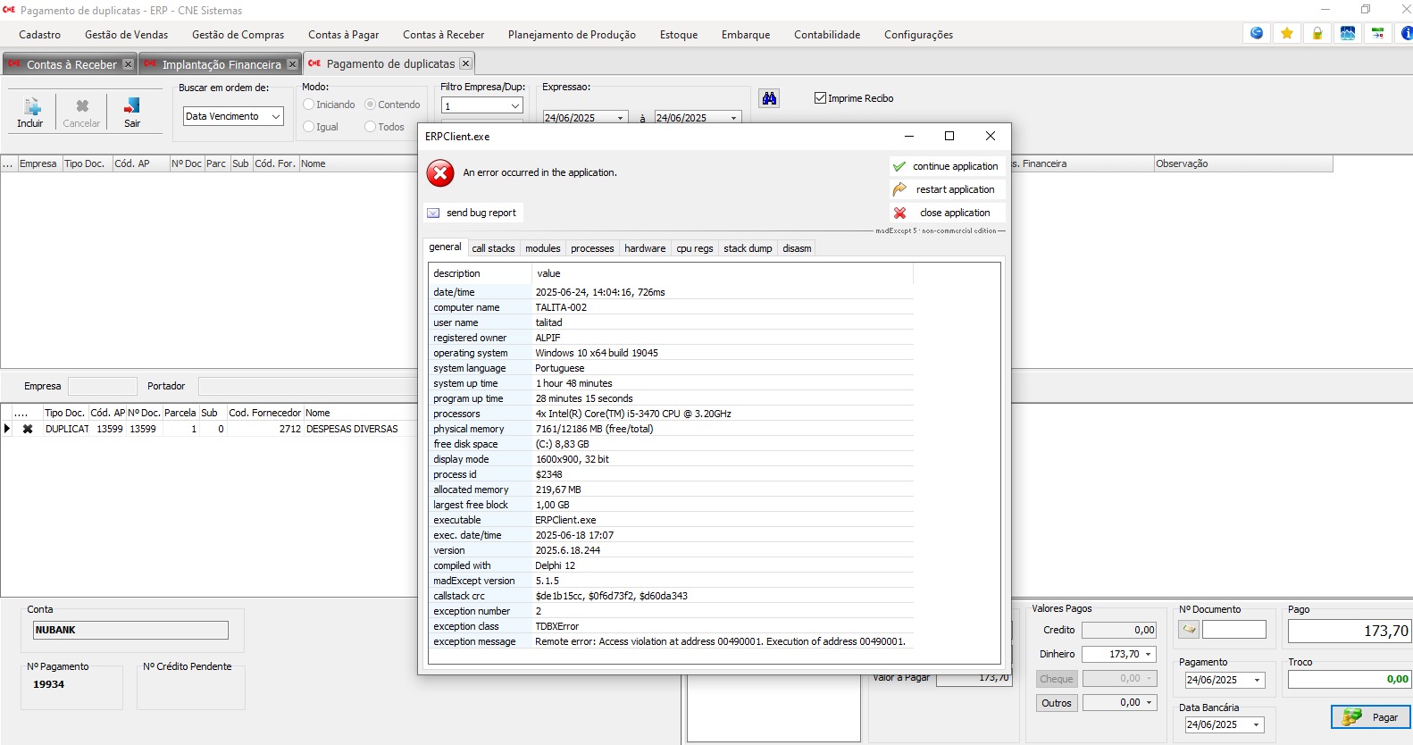This screenshot has width=1413, height=745.
Task: Uncheck the Imprime Recibo checkbox
Action: tap(820, 98)
